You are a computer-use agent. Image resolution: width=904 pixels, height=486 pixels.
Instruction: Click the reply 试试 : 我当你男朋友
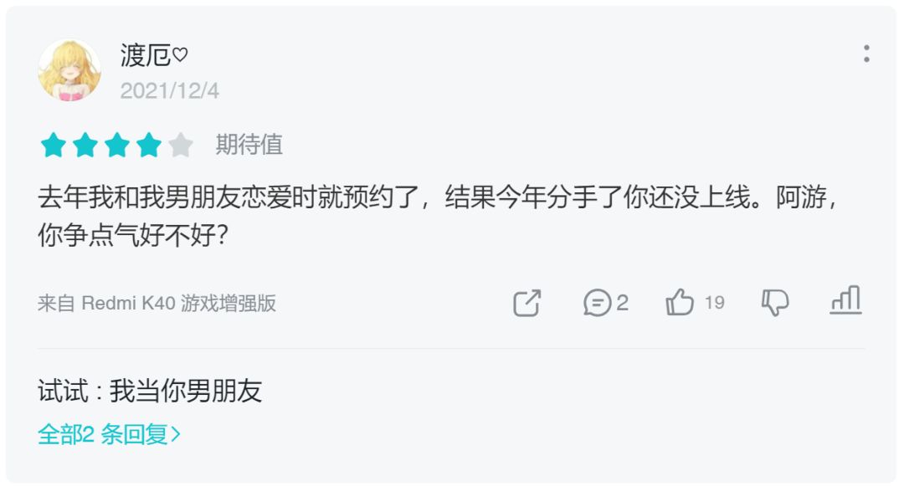150,391
